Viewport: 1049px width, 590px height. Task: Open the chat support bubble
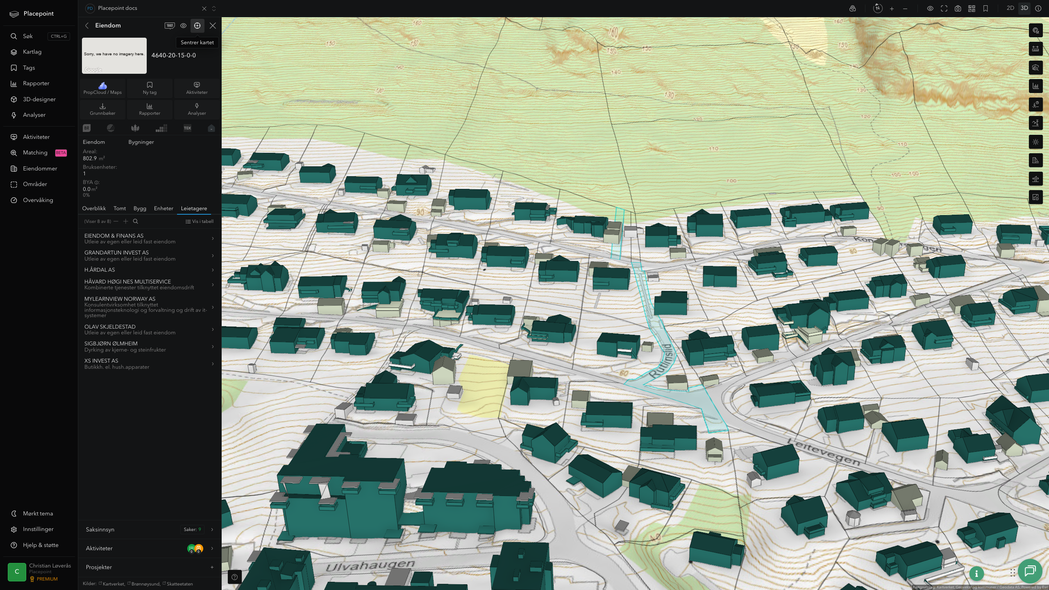[x=1030, y=571]
